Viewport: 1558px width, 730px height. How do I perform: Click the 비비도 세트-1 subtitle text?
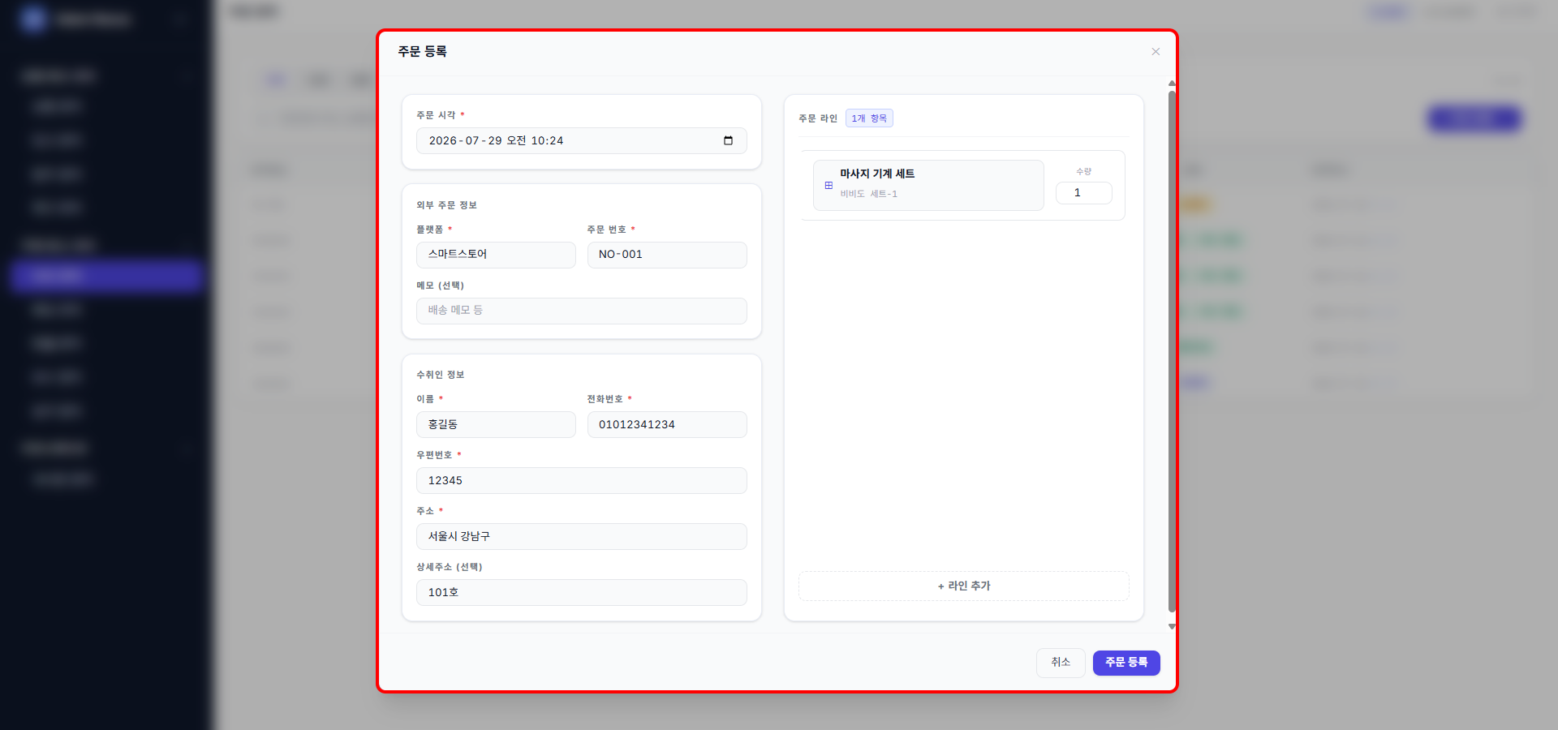coord(868,194)
